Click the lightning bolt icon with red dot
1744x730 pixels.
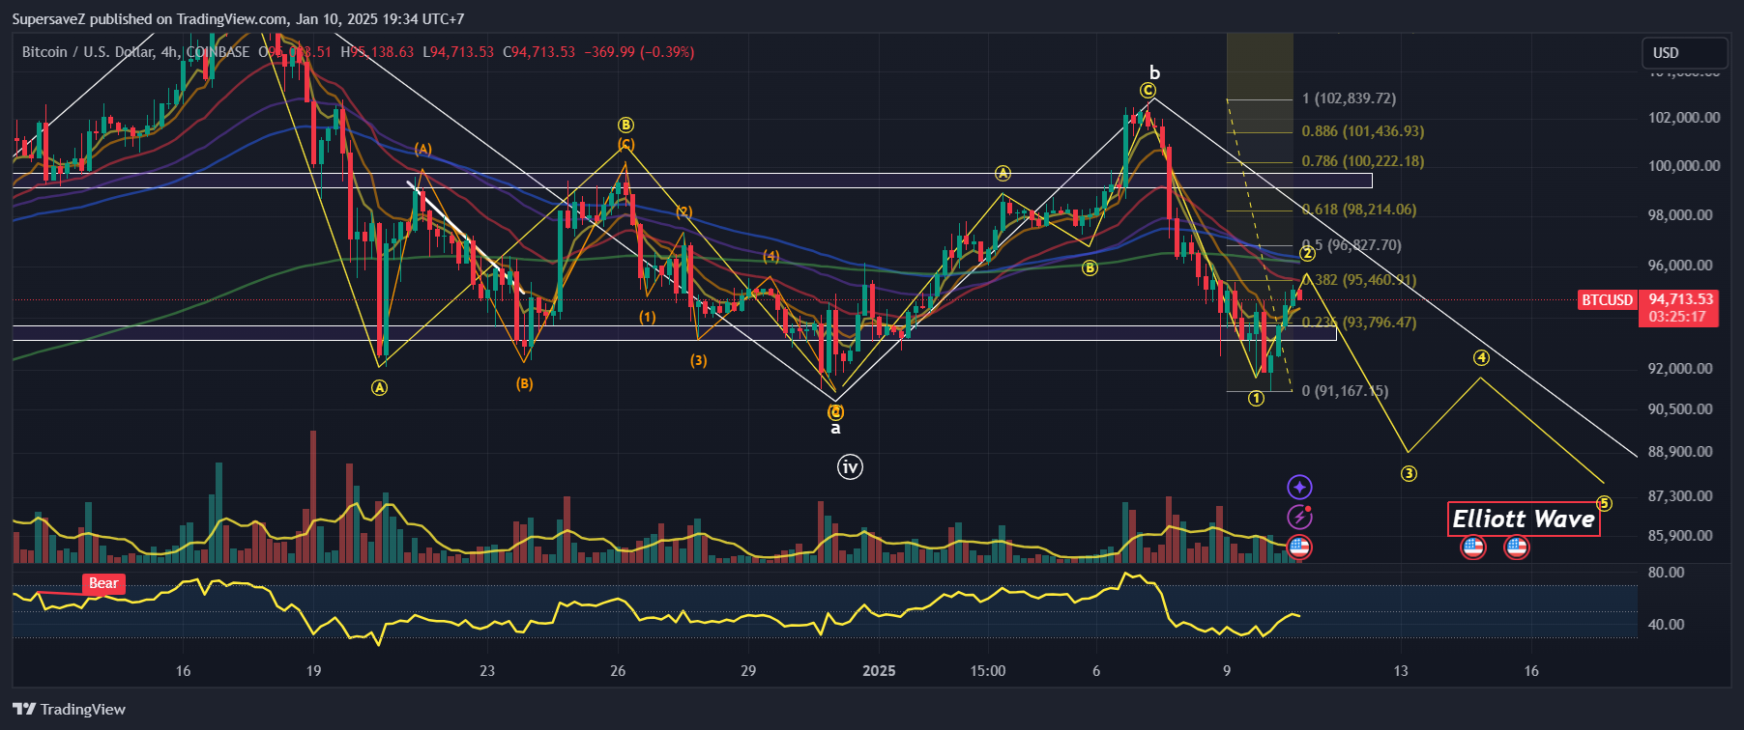pyautogui.click(x=1299, y=517)
